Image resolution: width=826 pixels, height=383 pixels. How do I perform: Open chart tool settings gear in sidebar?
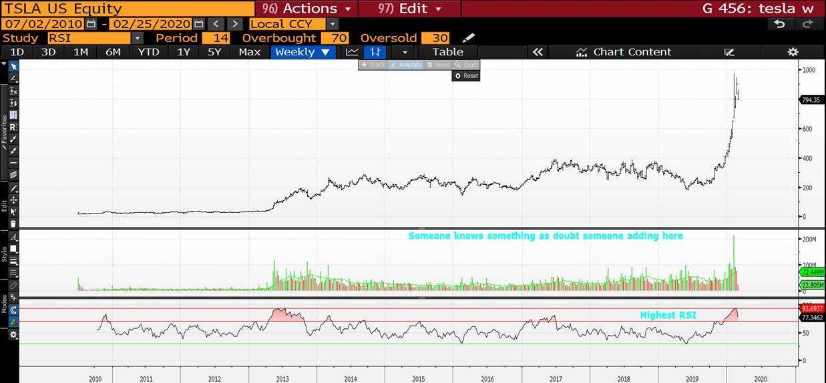(13, 335)
